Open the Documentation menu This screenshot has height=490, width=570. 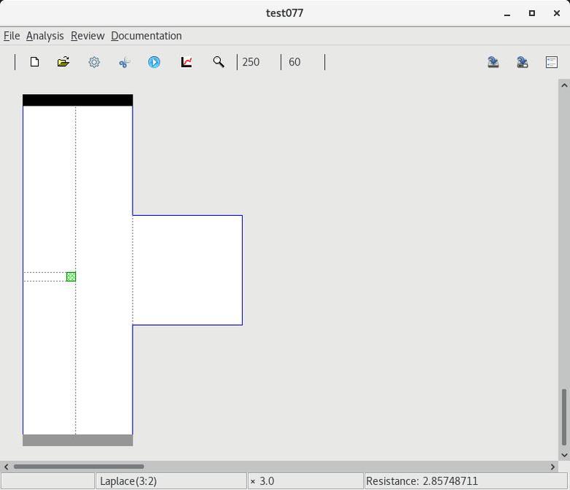(x=146, y=36)
